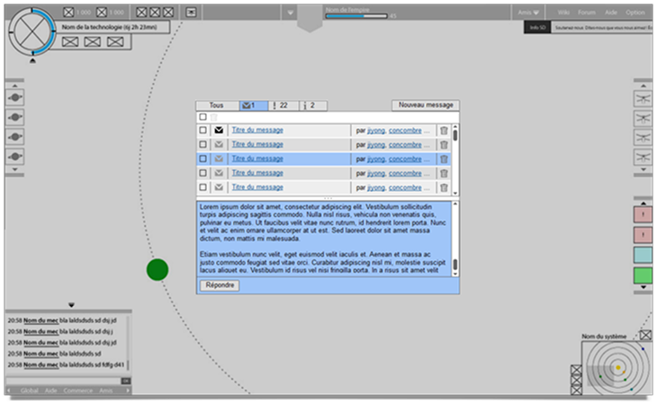This screenshot has width=657, height=407.
Task: Tick the checkbox on highlighted message row
Action: [x=203, y=158]
